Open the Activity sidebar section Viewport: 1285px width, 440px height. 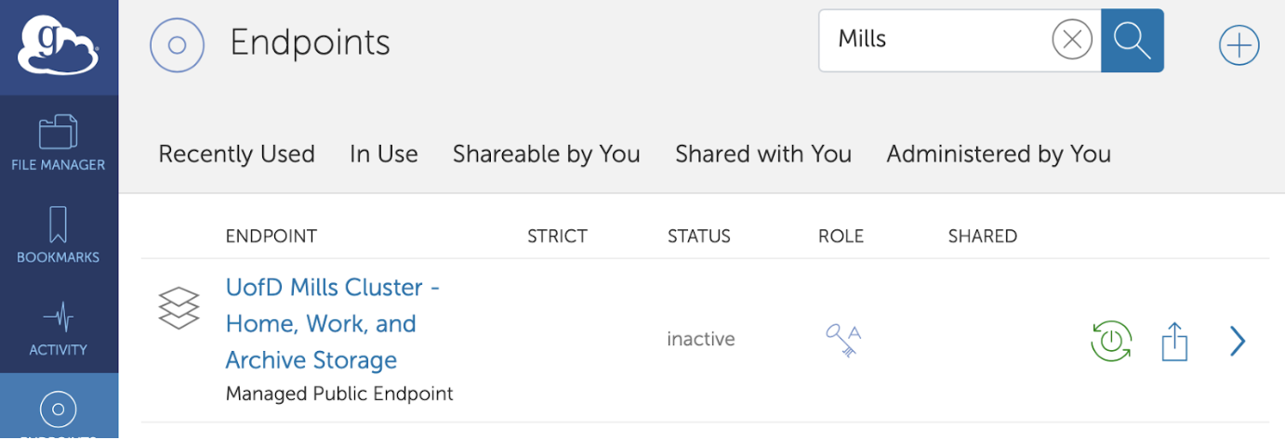click(x=58, y=329)
